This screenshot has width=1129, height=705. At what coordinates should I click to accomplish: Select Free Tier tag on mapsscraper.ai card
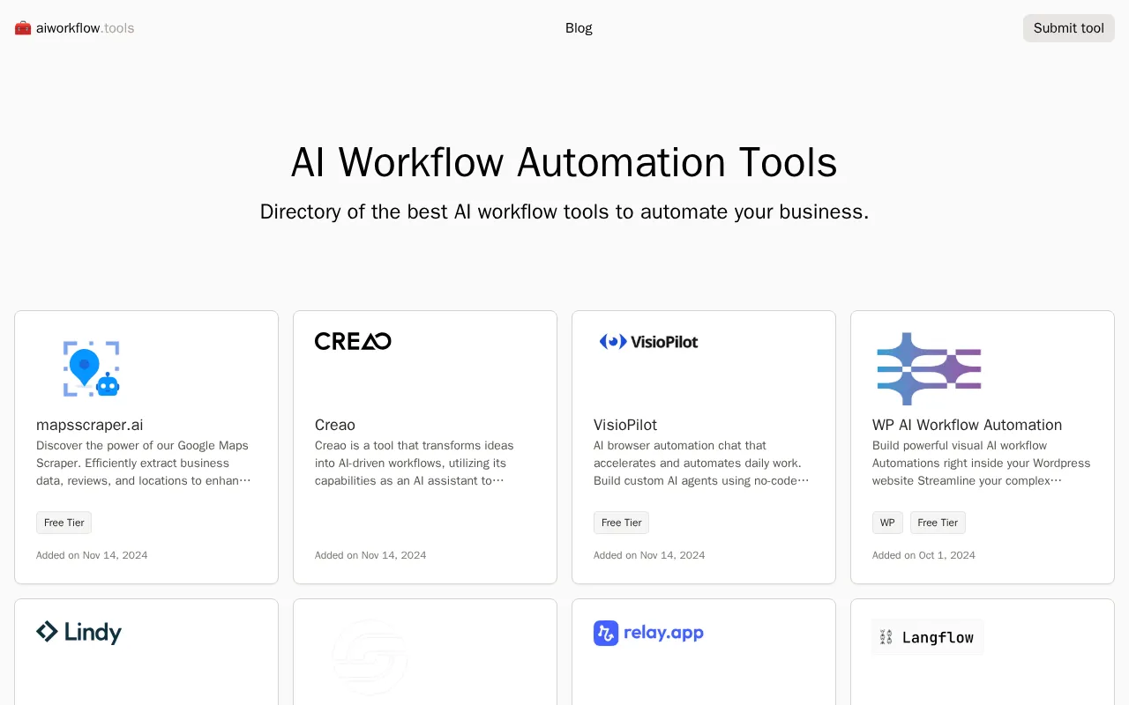(64, 523)
